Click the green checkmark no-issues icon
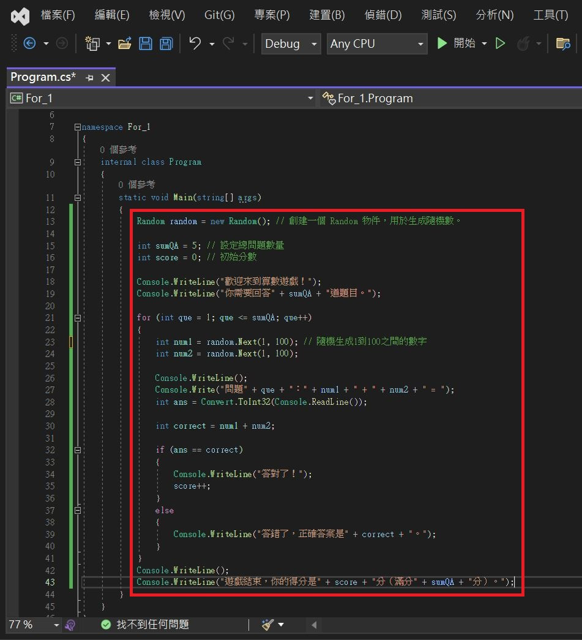582x640 pixels. coord(106,625)
